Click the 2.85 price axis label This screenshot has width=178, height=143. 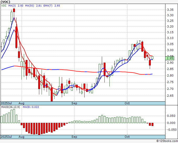click(x=170, y=69)
